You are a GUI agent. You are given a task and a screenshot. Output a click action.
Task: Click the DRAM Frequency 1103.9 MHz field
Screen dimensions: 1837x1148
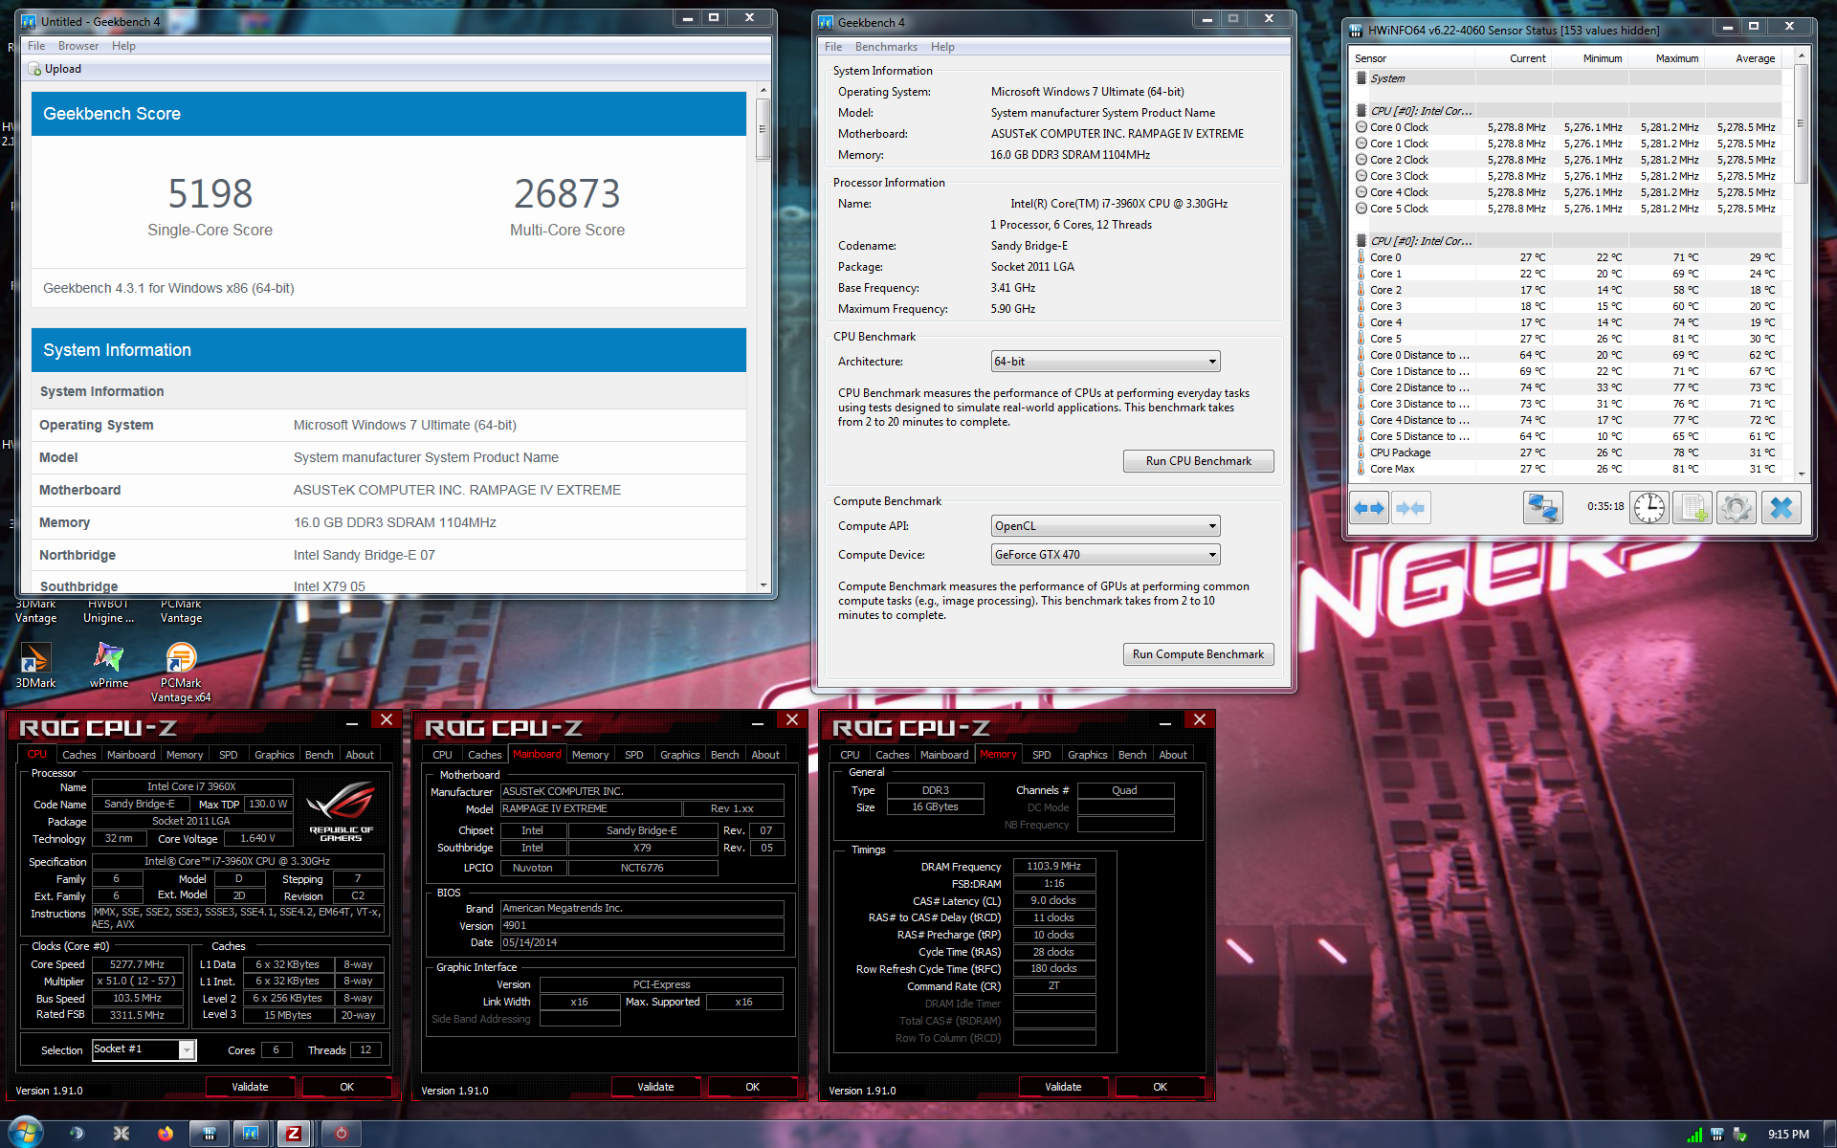coord(1053,866)
